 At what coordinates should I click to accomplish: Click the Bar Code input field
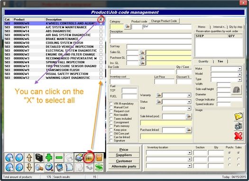pyautogui.click(x=142, y=72)
